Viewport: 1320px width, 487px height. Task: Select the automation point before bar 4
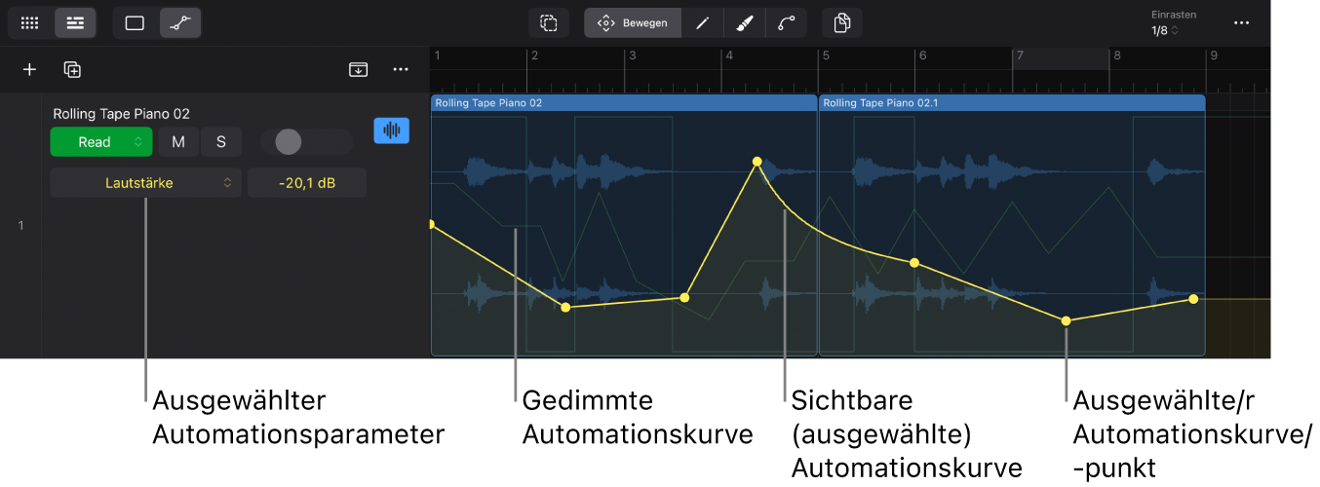tap(685, 297)
